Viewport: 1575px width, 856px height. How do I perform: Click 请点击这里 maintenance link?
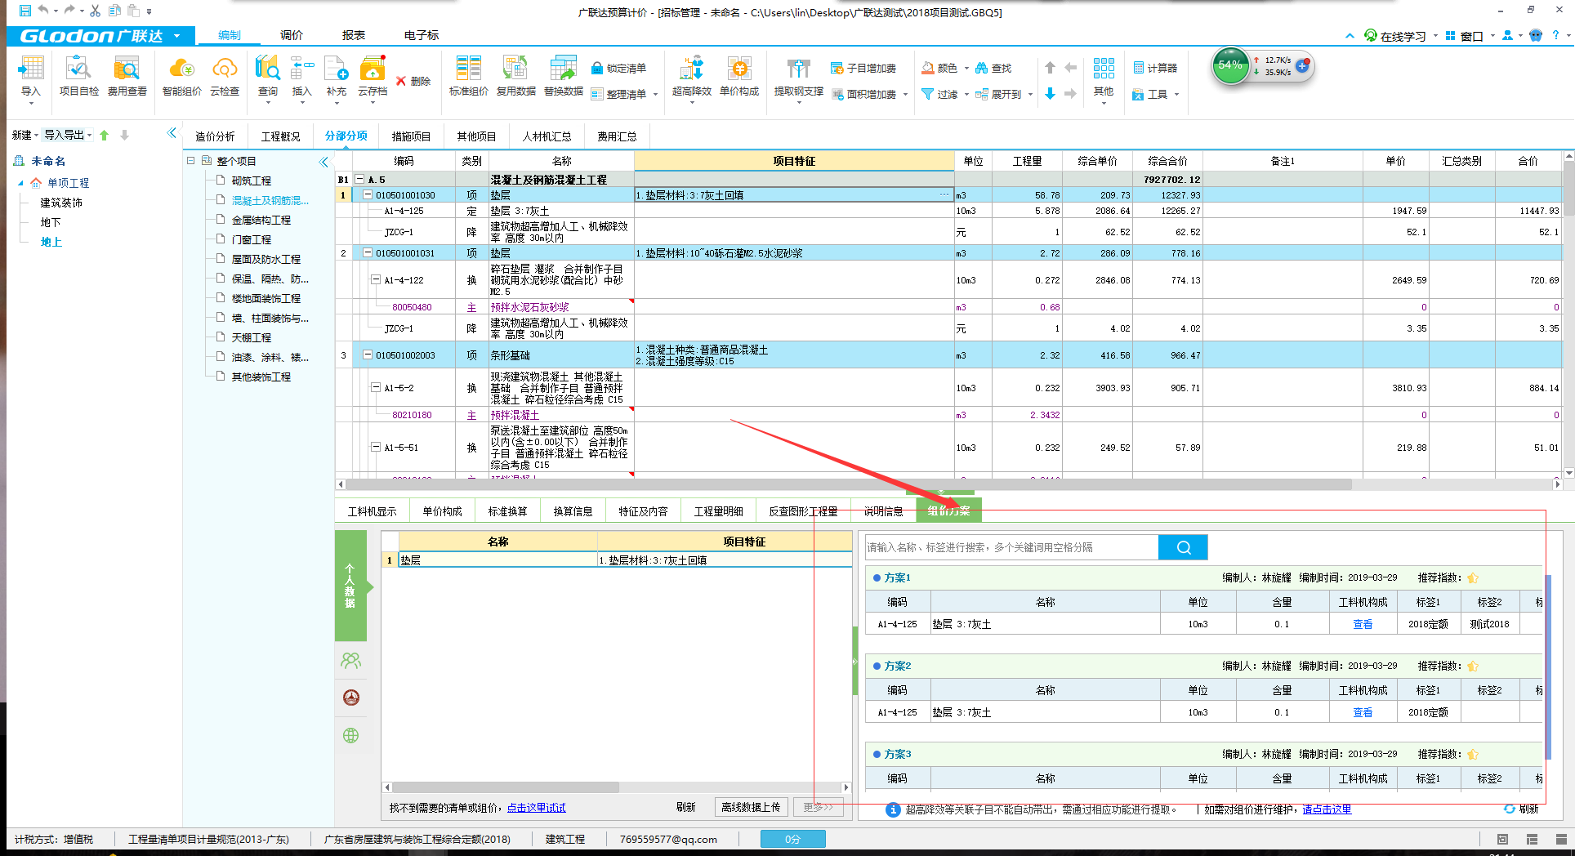[x=1327, y=809]
